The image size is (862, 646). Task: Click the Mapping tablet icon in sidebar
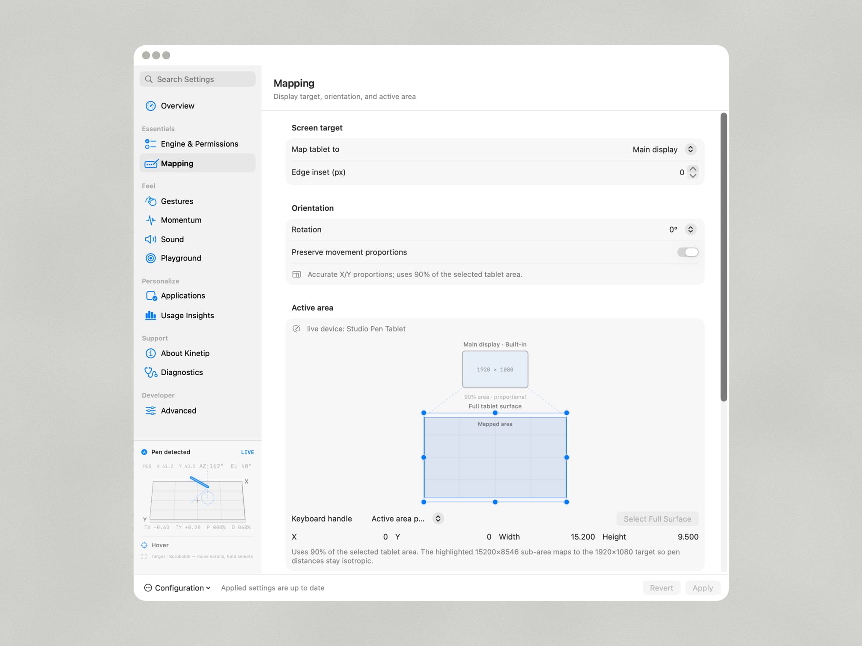tap(151, 164)
